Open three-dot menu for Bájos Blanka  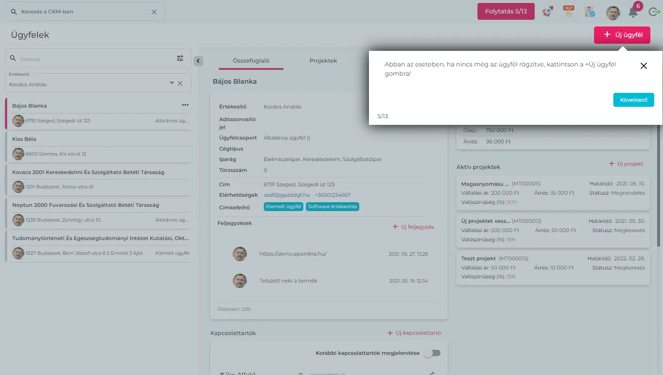185,105
